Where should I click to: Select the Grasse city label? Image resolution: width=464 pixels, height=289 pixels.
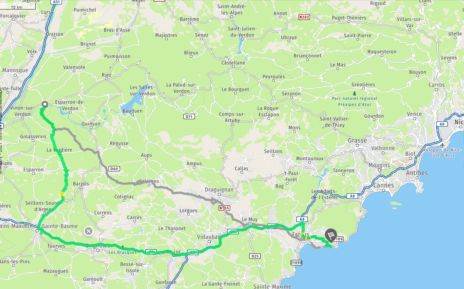[358, 140]
